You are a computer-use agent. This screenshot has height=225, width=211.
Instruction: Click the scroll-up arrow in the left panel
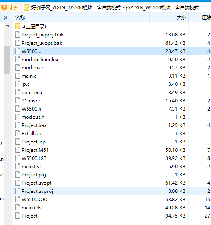coord(7,26)
